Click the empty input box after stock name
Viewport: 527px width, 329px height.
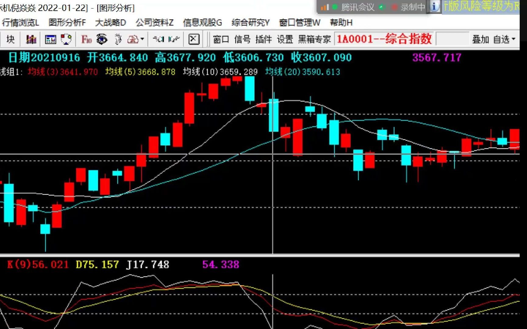452,39
